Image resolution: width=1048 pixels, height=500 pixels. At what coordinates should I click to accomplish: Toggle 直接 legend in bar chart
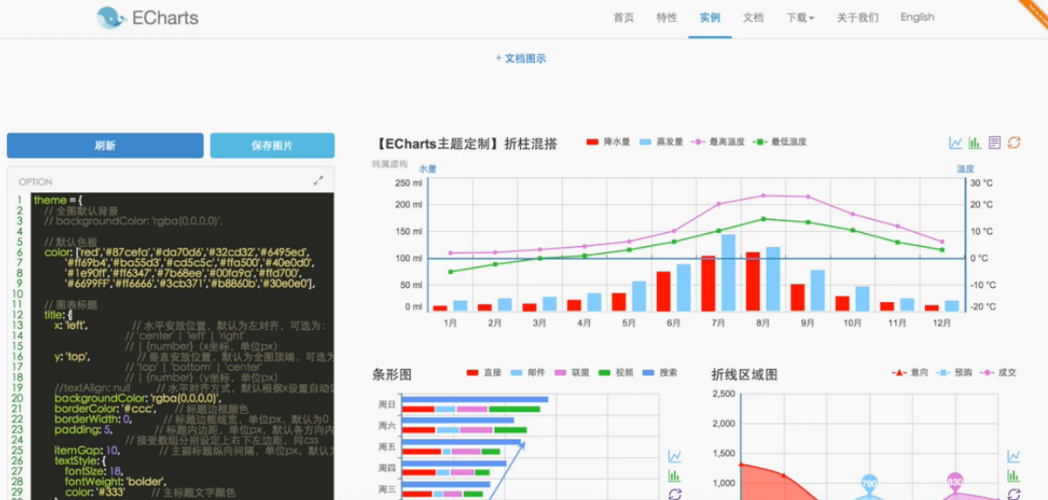tap(484, 373)
